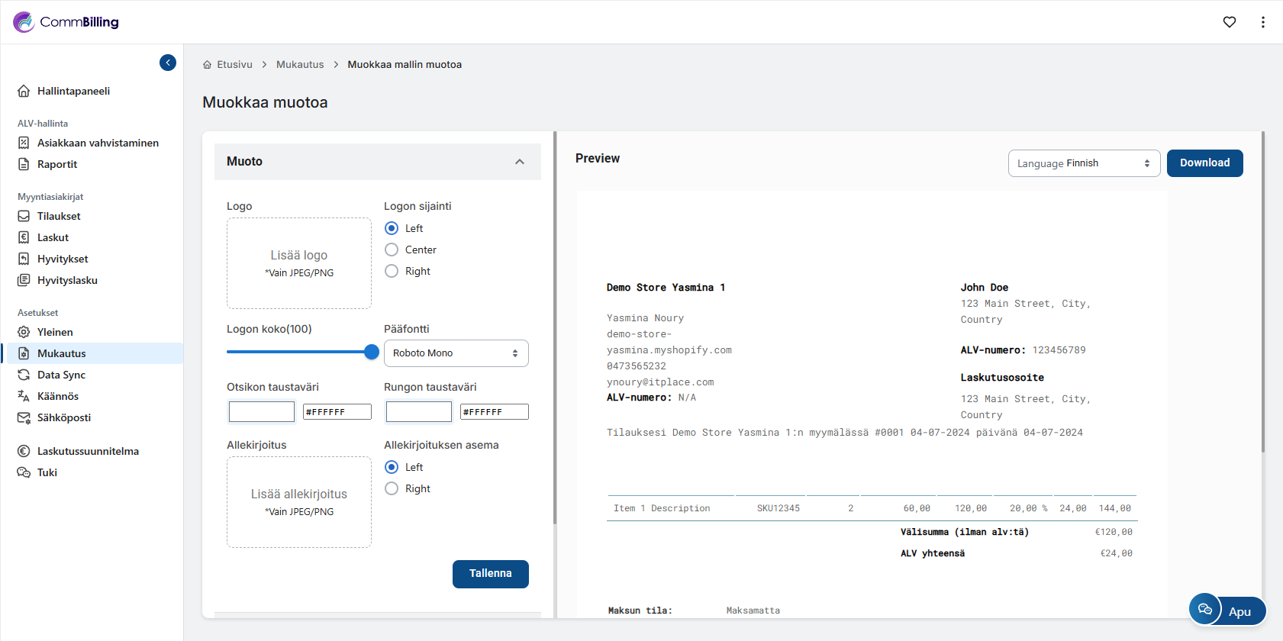
Task: Click the Logon koko slider handle
Action: pyautogui.click(x=372, y=352)
